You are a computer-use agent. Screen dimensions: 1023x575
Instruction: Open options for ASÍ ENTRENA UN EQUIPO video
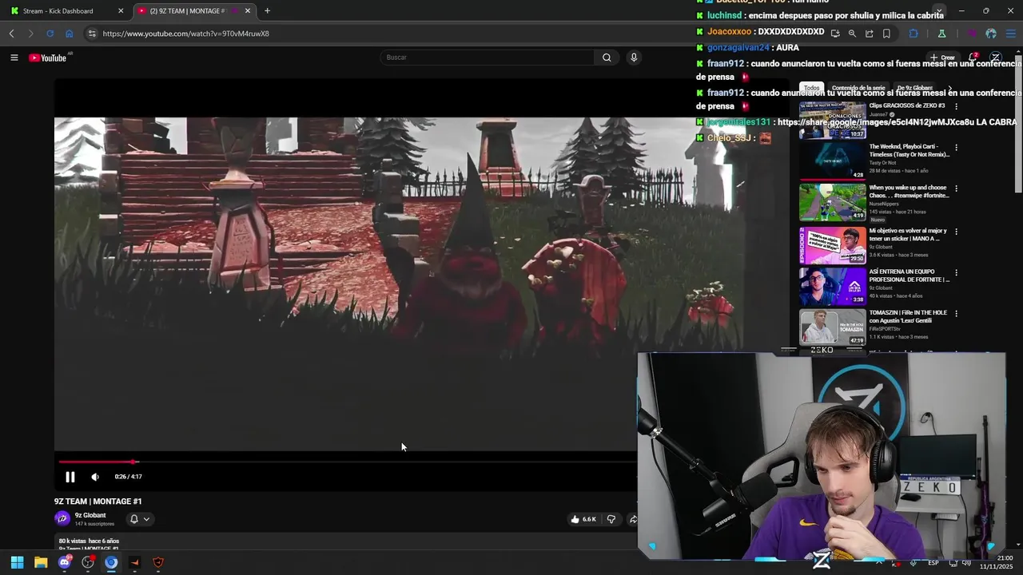tap(956, 272)
